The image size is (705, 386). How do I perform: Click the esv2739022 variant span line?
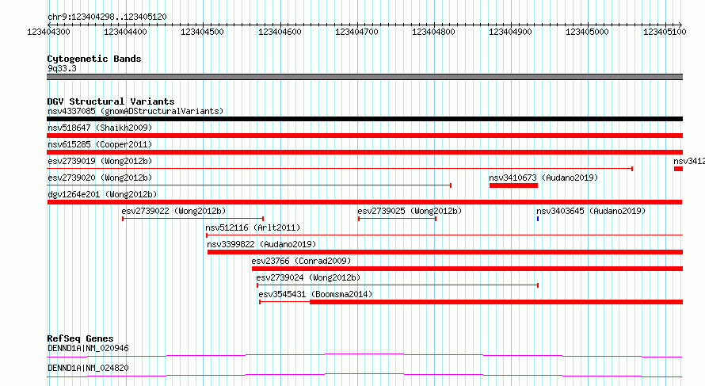(x=193, y=219)
